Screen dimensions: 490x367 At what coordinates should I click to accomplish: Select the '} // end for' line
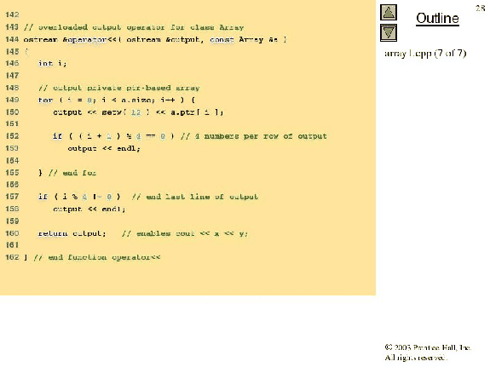(x=67, y=173)
